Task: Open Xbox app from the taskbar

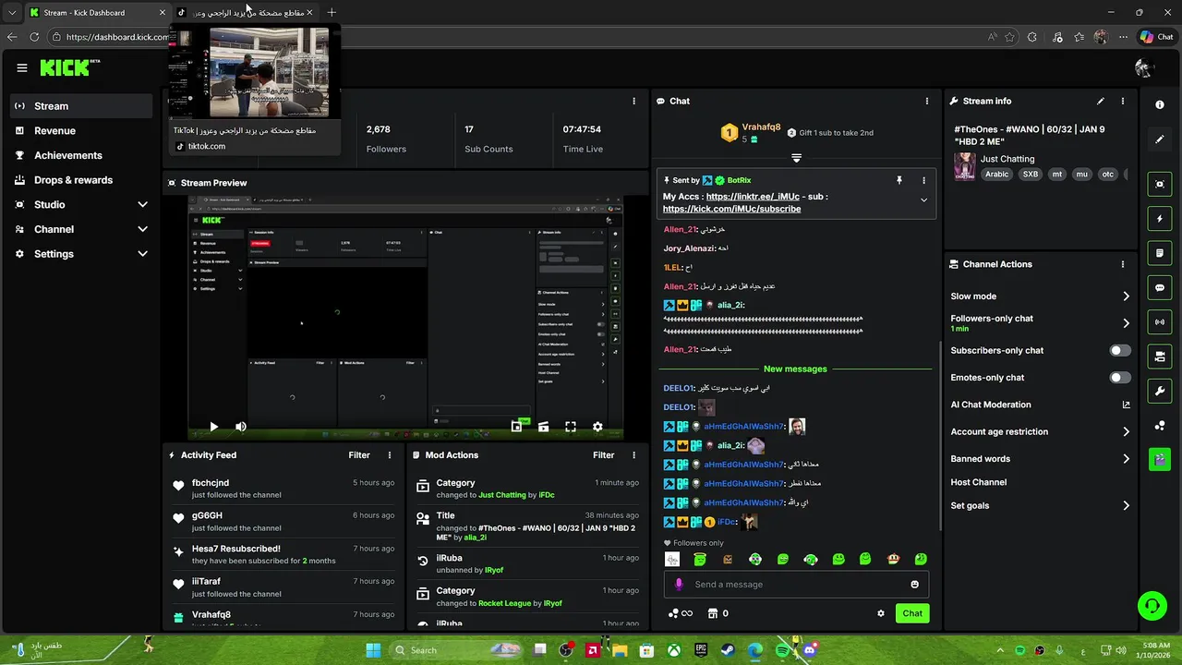Action: [675, 650]
